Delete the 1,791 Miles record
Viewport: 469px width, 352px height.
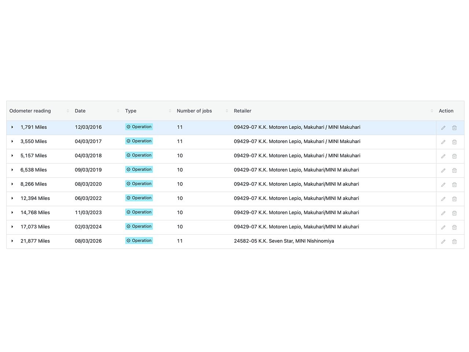pyautogui.click(x=454, y=128)
